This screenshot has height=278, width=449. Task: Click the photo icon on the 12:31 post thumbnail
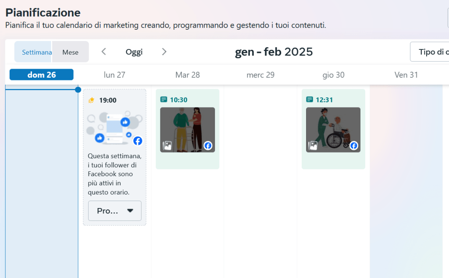pos(313,146)
